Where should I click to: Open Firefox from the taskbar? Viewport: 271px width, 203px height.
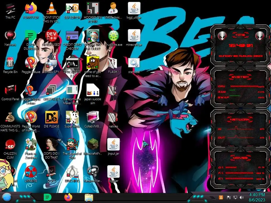(x=68, y=197)
